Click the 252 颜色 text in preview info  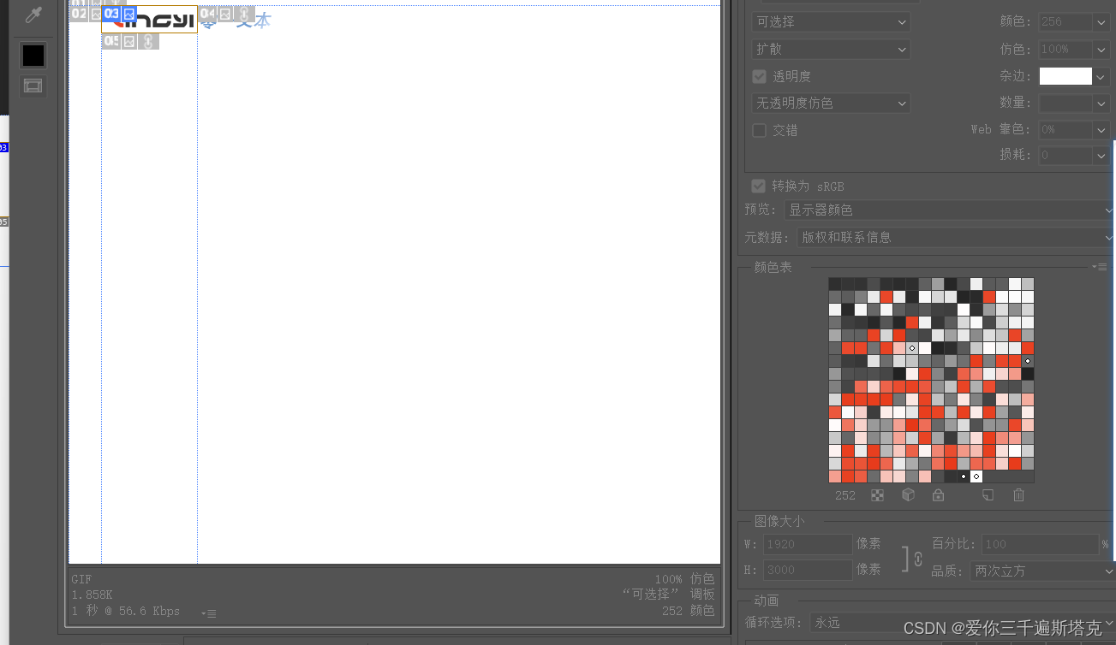coord(688,611)
